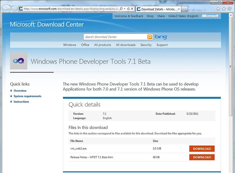Open the Tools gear icon
This screenshot has width=235, height=173.
pyautogui.click(x=229, y=9)
